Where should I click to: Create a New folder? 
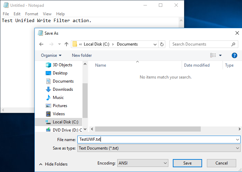(82, 55)
